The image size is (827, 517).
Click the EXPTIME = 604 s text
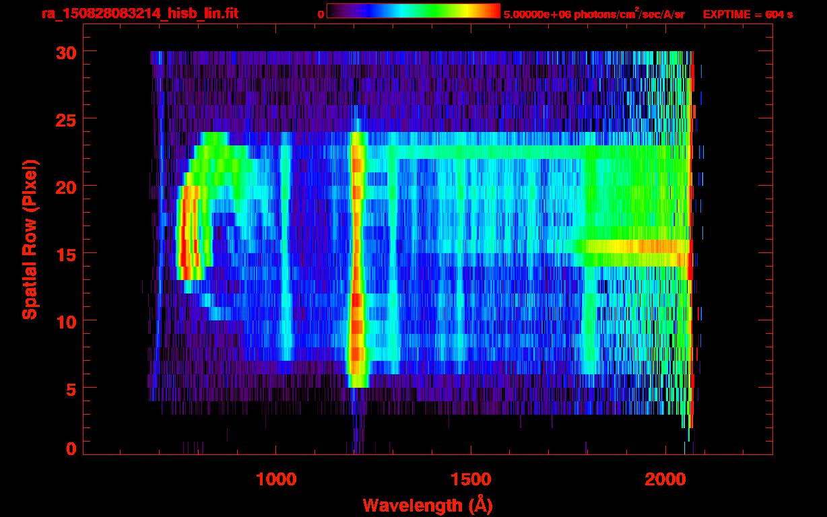tap(748, 14)
